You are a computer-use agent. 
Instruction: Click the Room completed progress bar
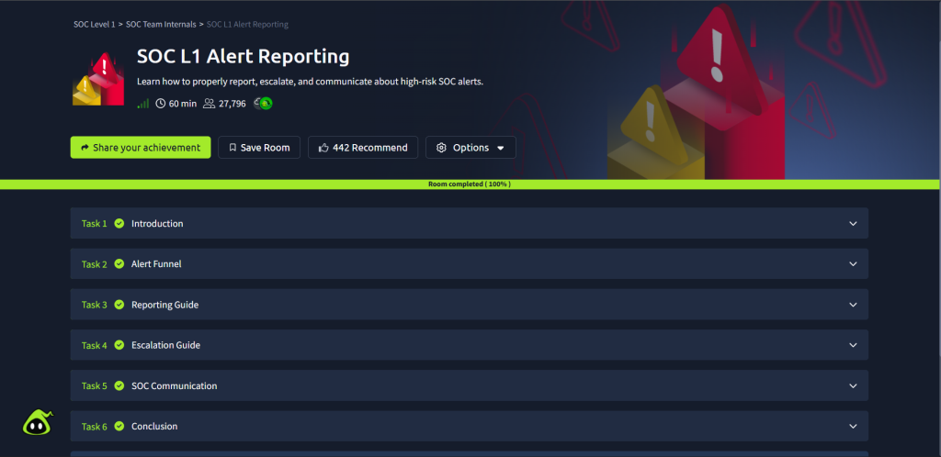[x=470, y=184]
